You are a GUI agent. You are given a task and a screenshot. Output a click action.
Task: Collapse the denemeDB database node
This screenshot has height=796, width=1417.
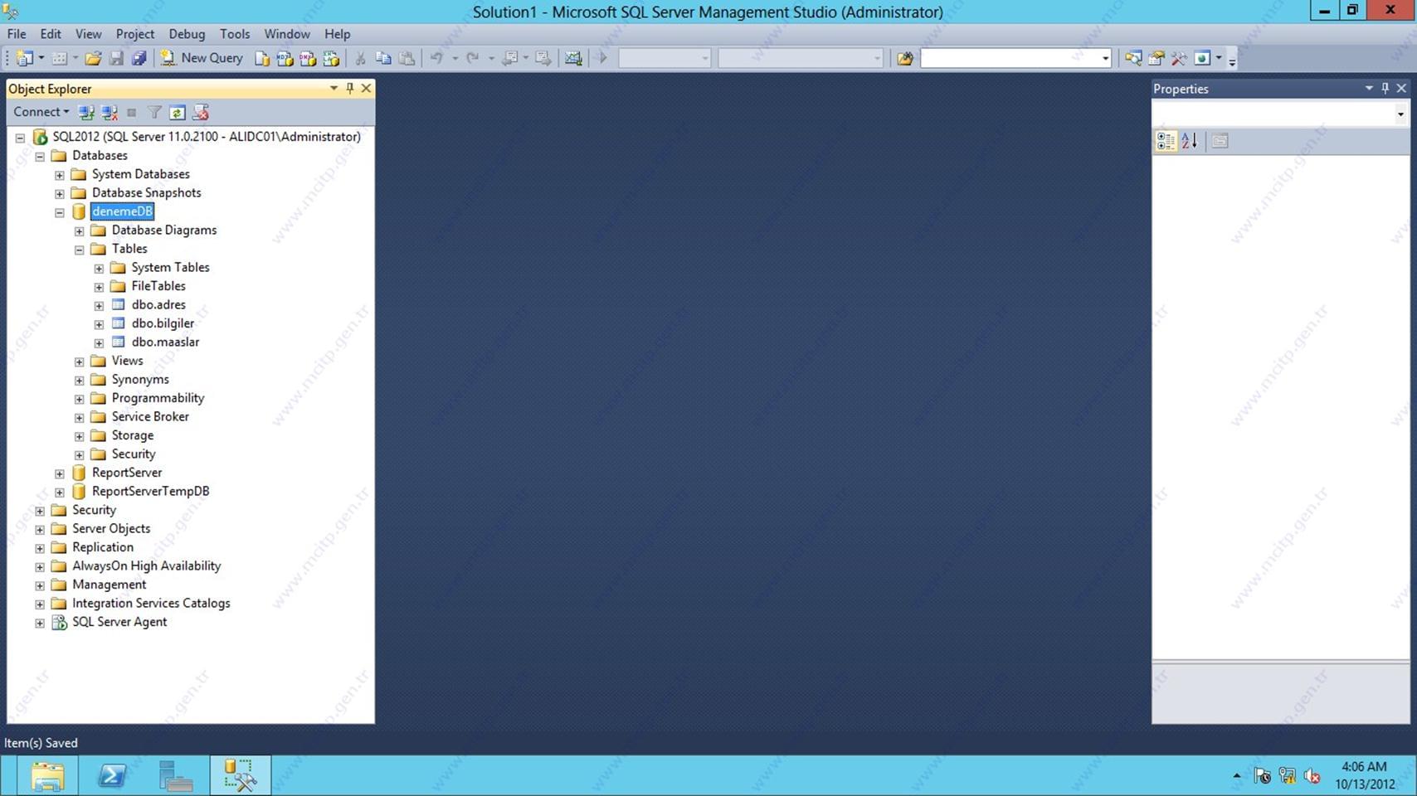60,212
